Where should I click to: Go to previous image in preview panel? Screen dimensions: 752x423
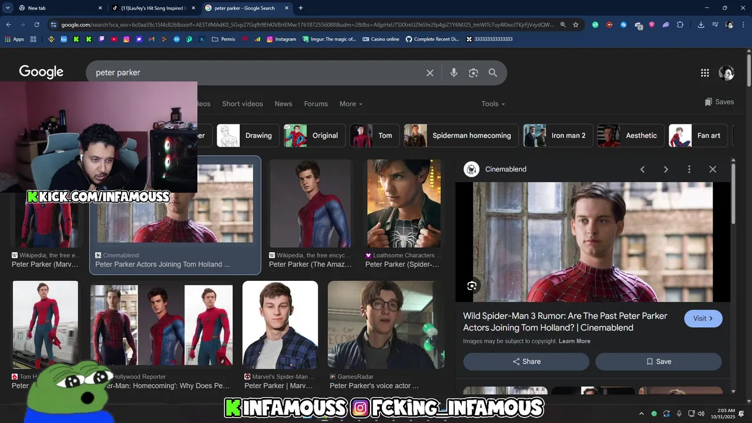[642, 169]
